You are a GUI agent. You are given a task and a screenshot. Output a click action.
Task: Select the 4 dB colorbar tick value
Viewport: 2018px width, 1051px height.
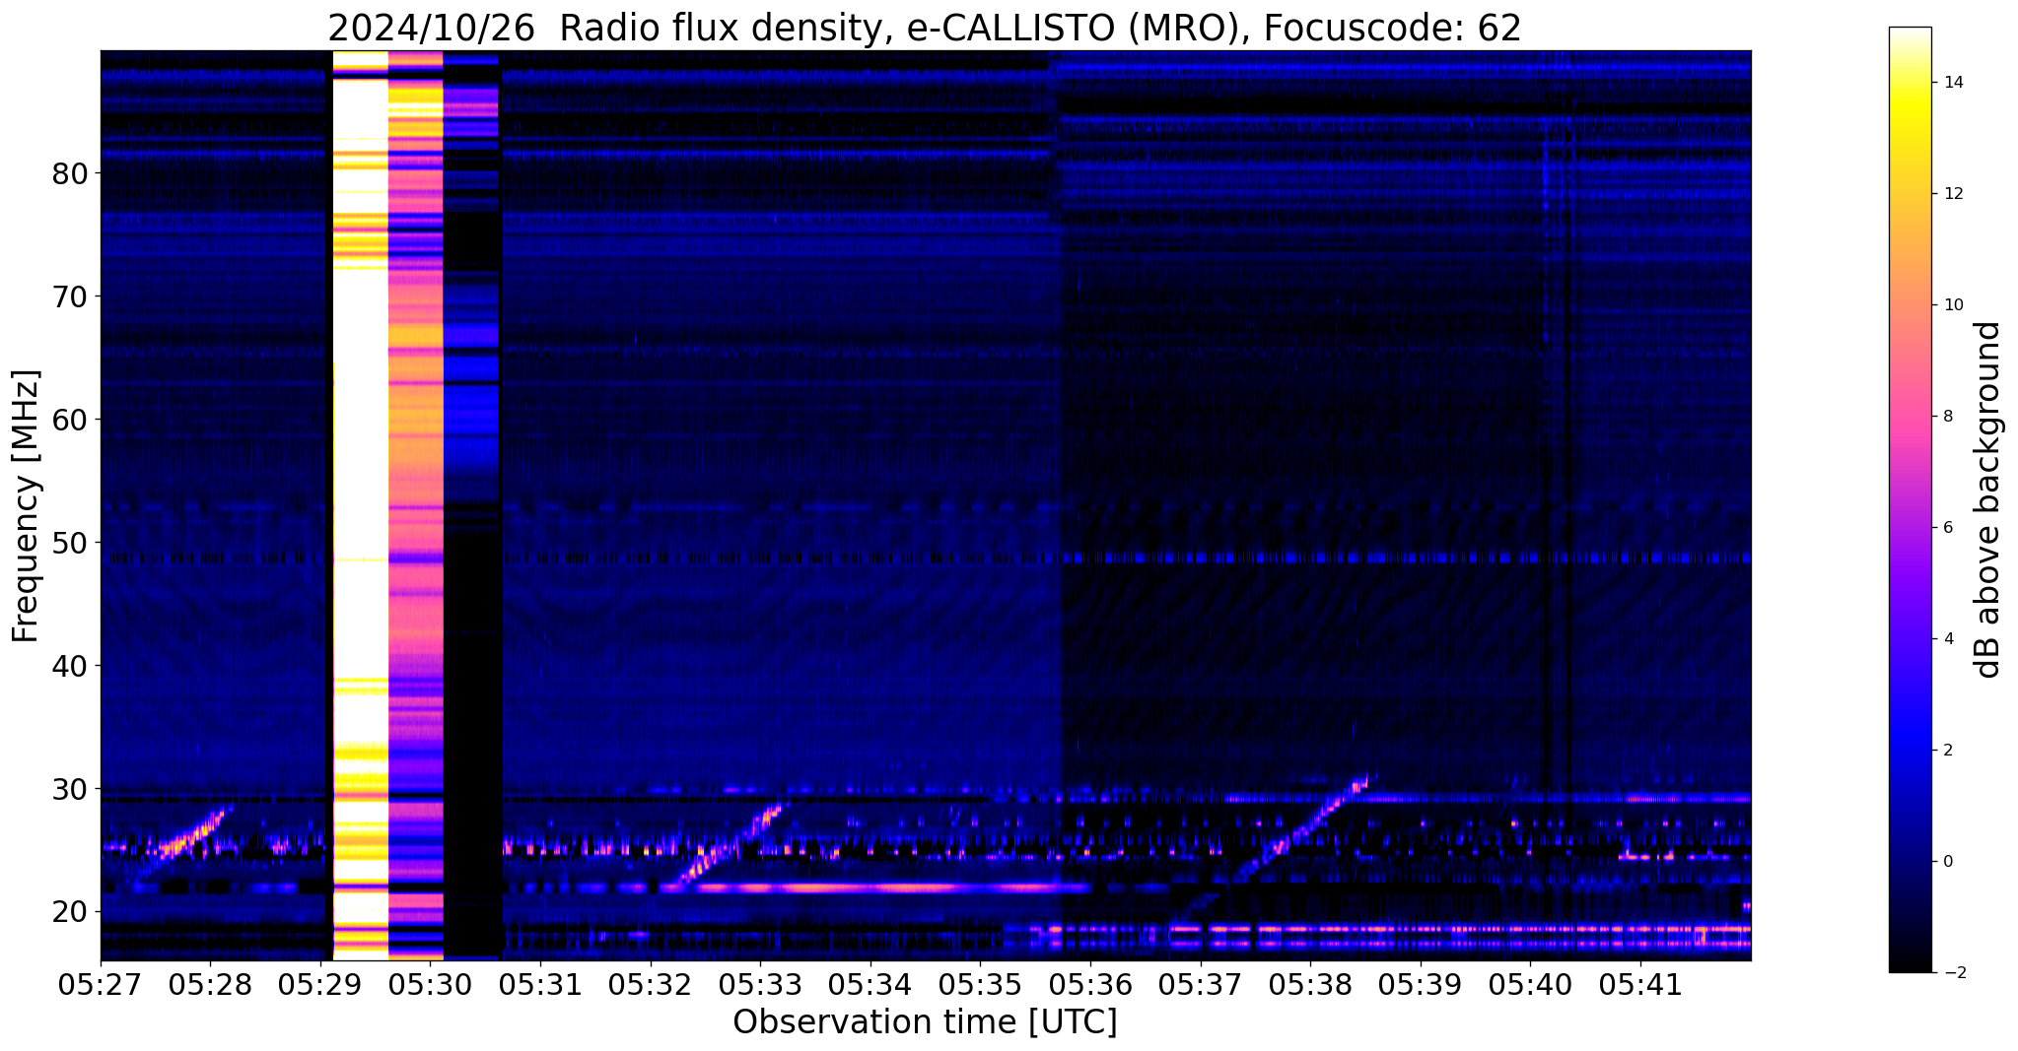[x=1947, y=639]
